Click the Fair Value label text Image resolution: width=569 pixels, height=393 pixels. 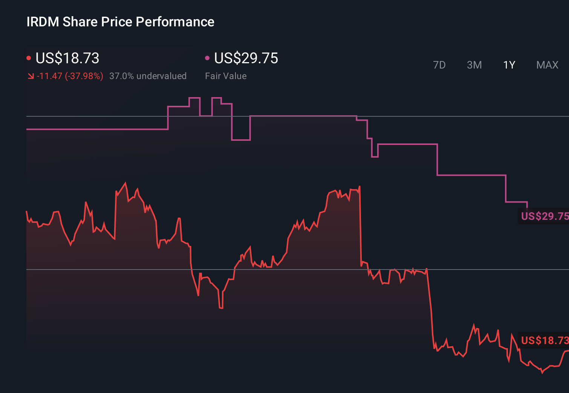click(226, 76)
